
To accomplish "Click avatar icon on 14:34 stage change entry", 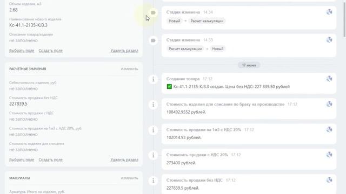I will [x=329, y=12].
